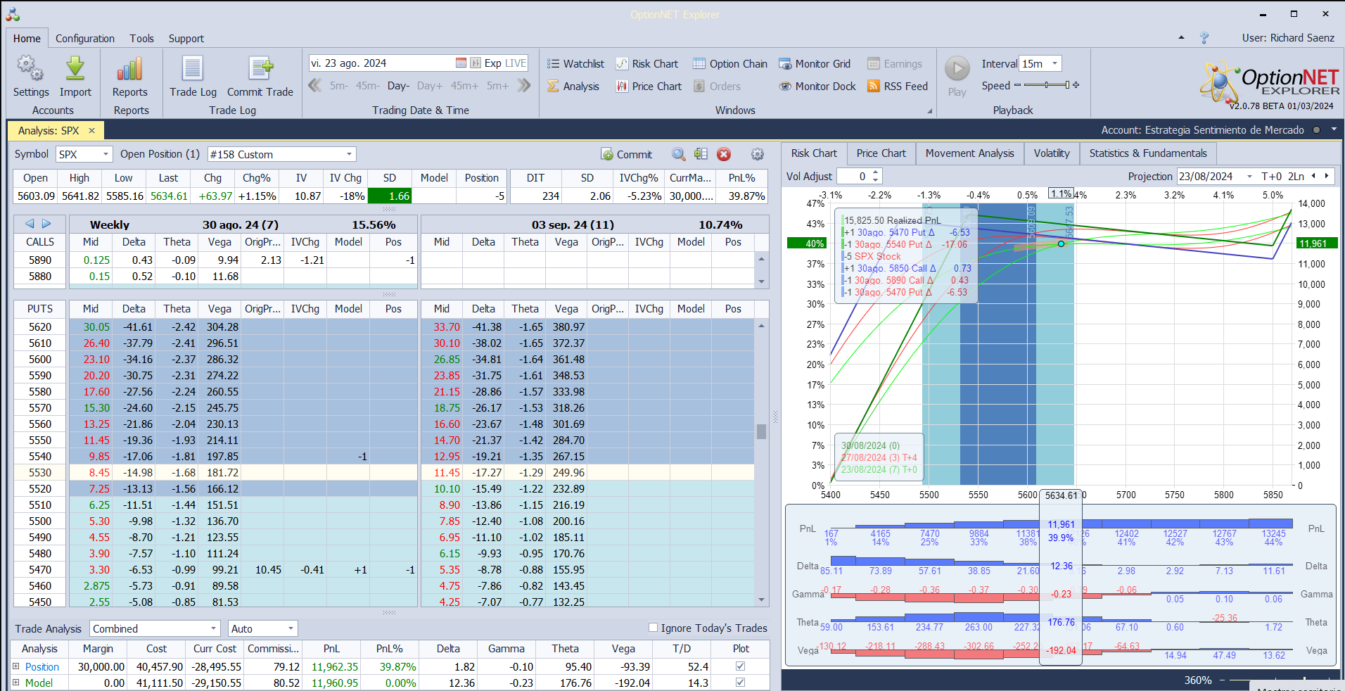The image size is (1345, 691).
Task: Open the Support ribbon tab
Action: [x=186, y=39]
